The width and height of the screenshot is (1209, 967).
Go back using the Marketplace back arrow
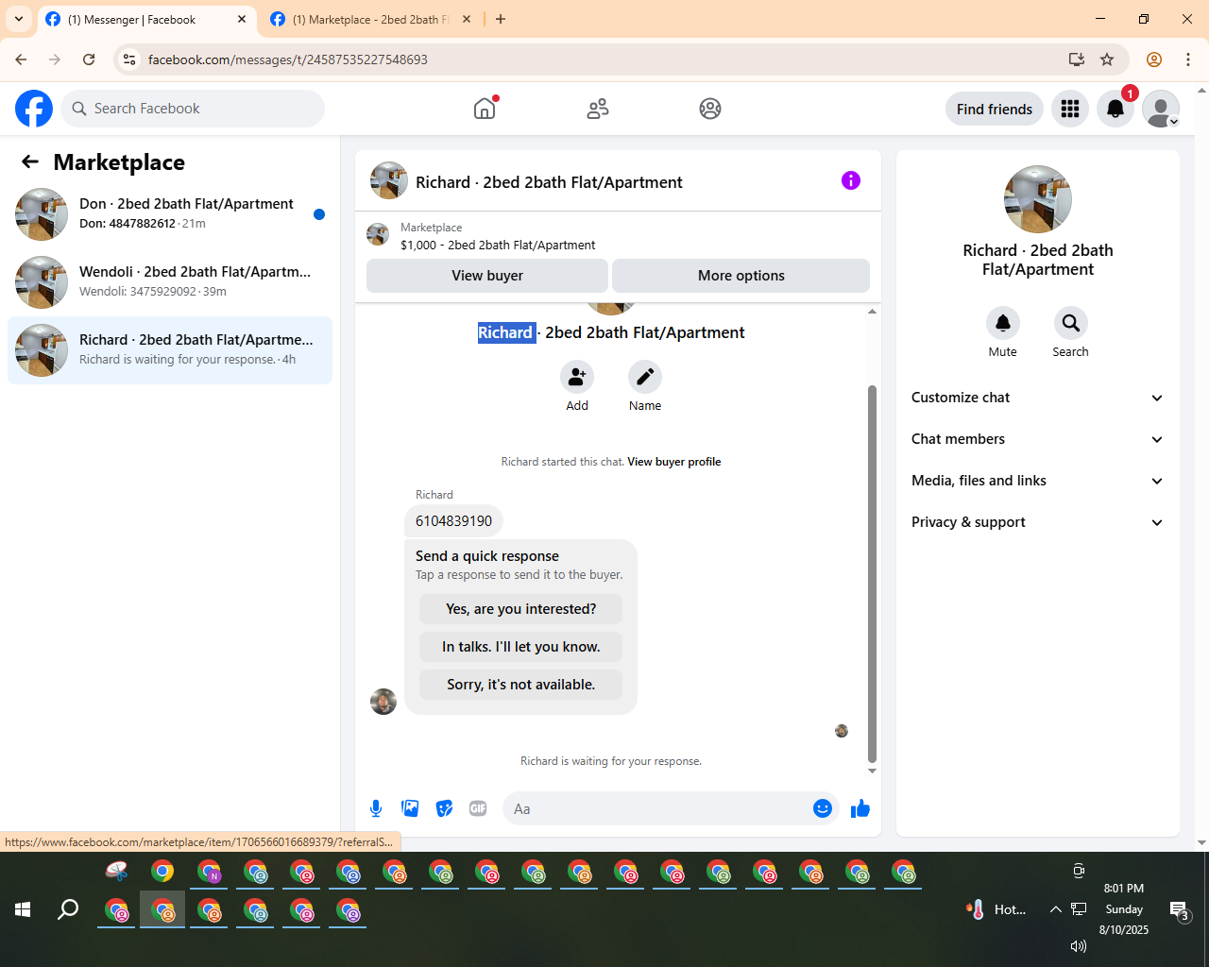[x=30, y=161]
